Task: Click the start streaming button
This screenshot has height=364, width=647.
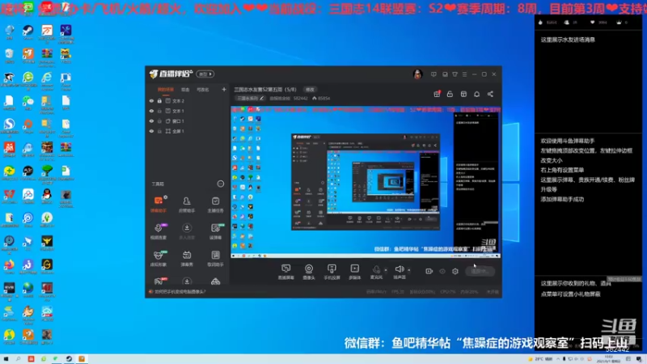Action: tap(480, 271)
